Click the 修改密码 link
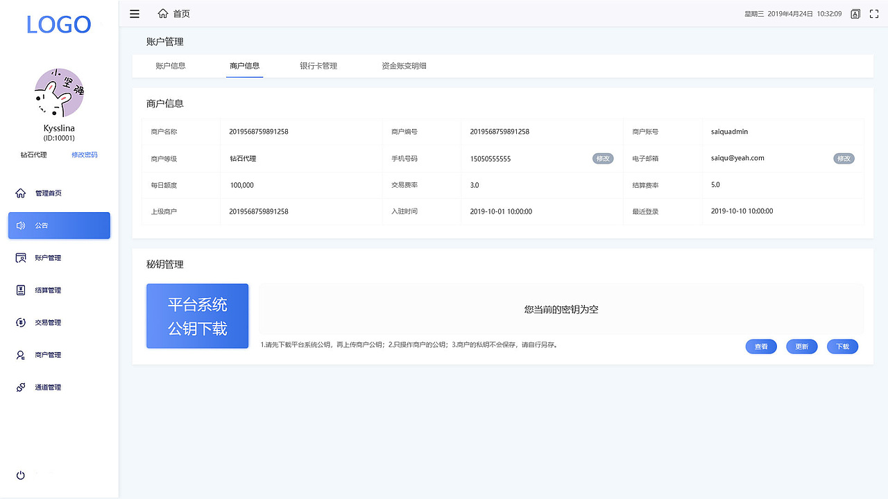The height and width of the screenshot is (499, 888). [x=84, y=155]
